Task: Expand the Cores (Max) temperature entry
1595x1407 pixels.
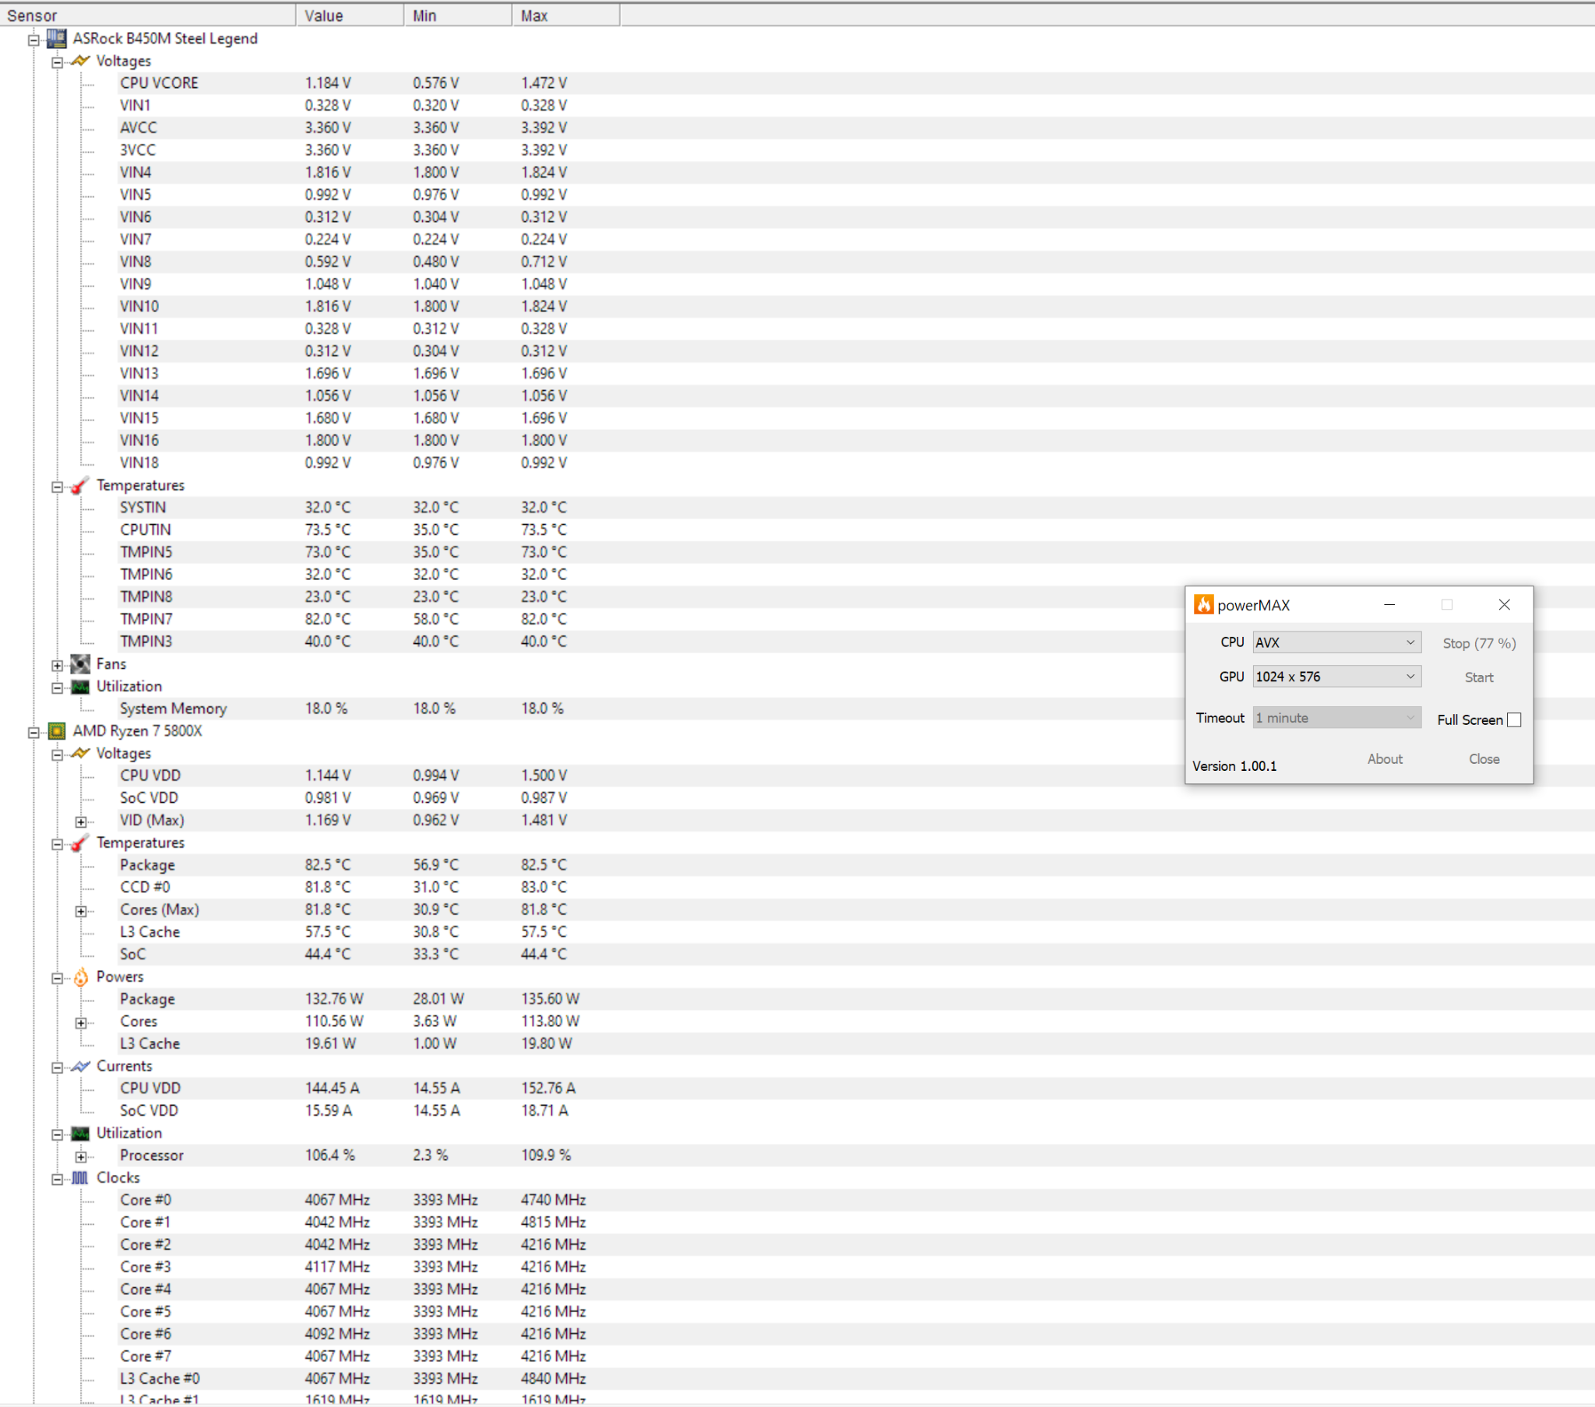Action: 81,912
